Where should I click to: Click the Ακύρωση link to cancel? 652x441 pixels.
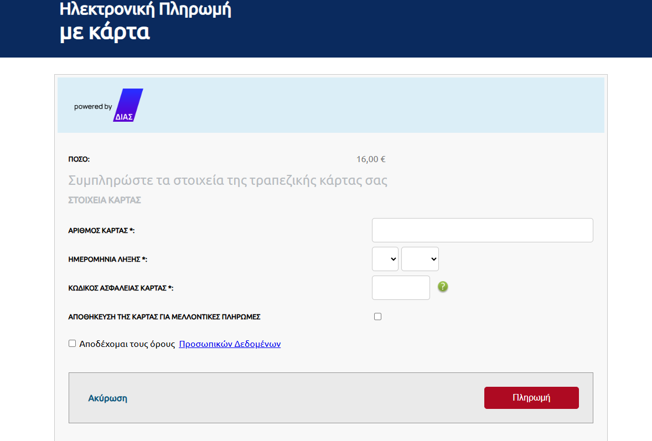pyautogui.click(x=108, y=398)
